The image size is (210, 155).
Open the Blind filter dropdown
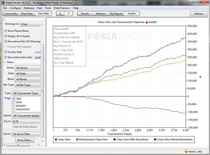[28, 79]
